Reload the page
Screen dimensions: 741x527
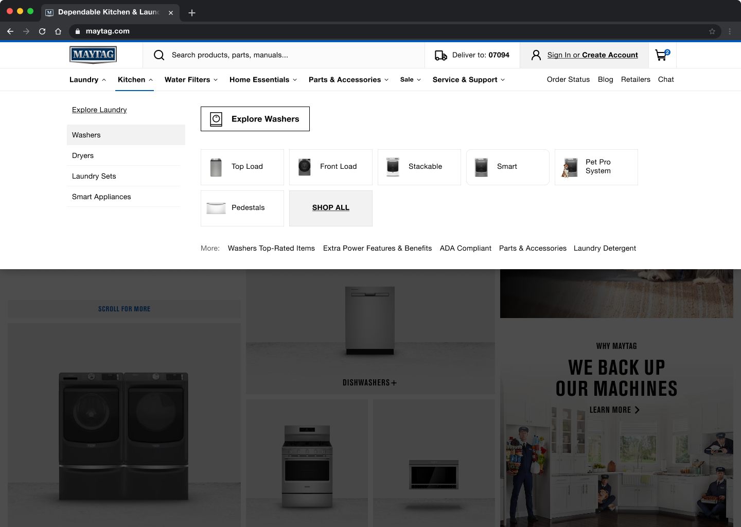tap(42, 31)
